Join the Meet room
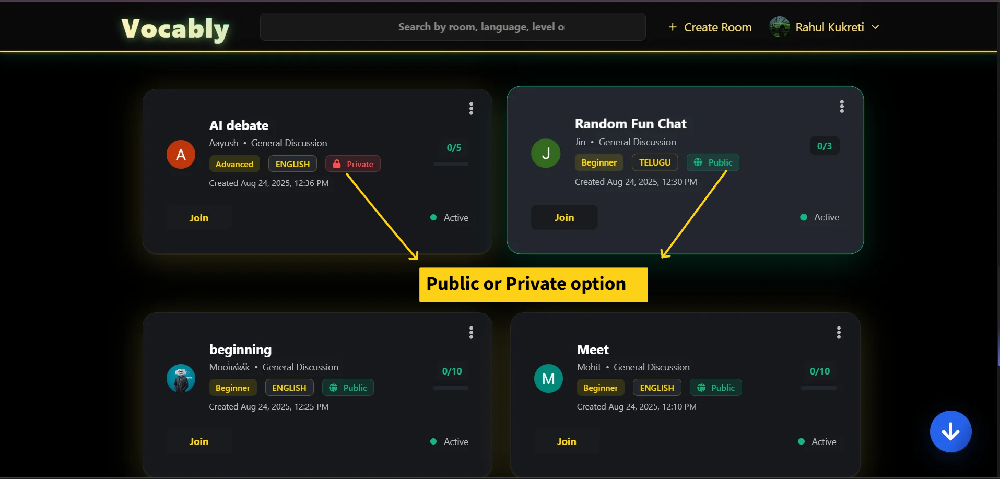Screen dimensions: 1000x479 click(567, 441)
